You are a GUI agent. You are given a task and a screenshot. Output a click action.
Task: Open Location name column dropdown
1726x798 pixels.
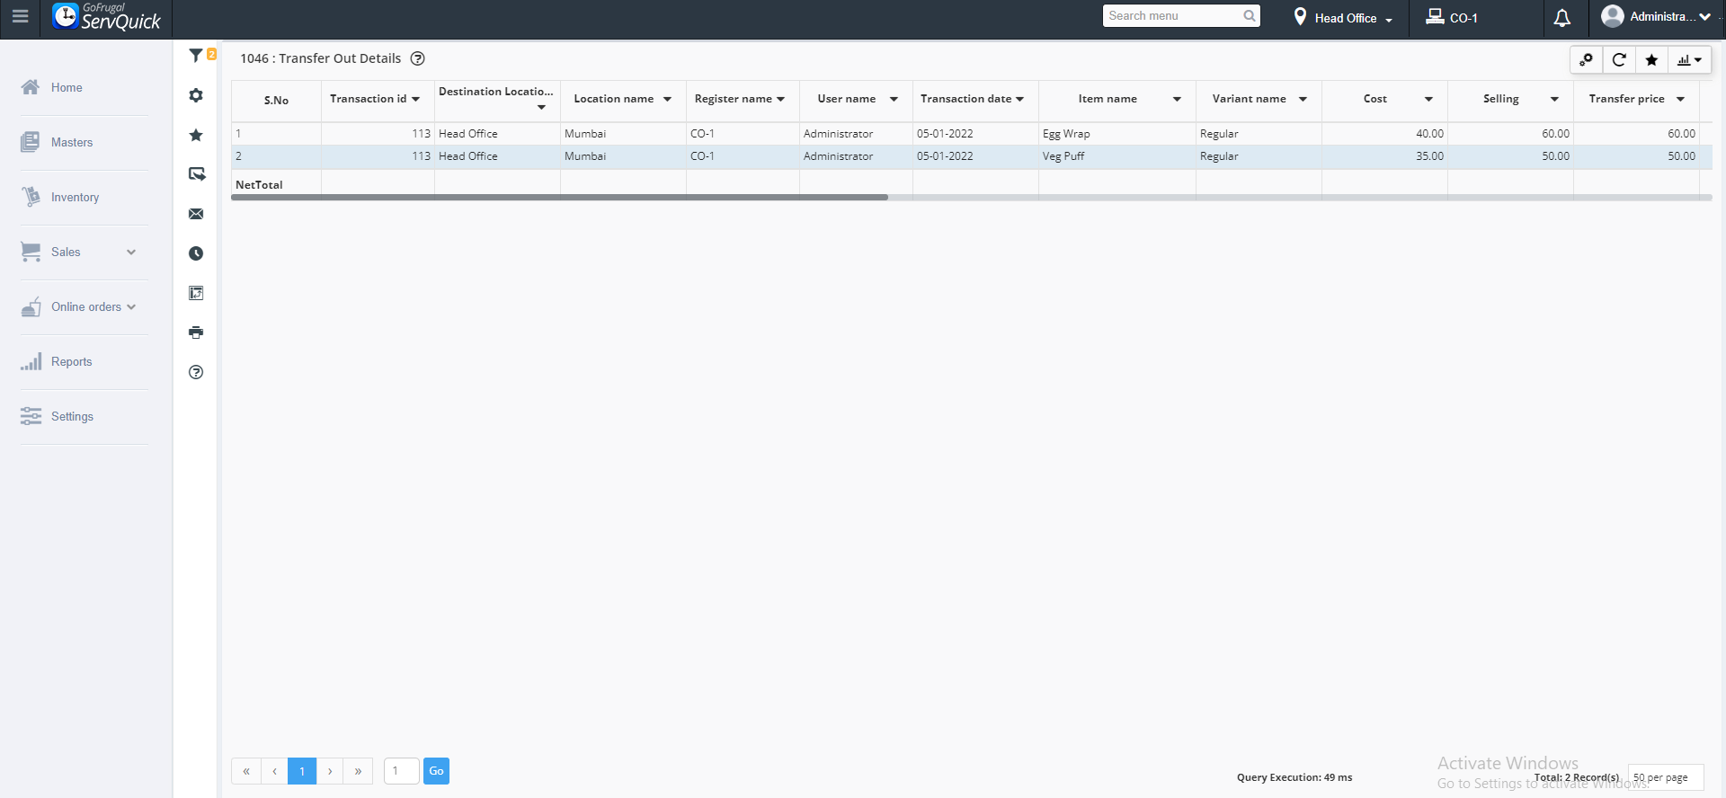[667, 100]
